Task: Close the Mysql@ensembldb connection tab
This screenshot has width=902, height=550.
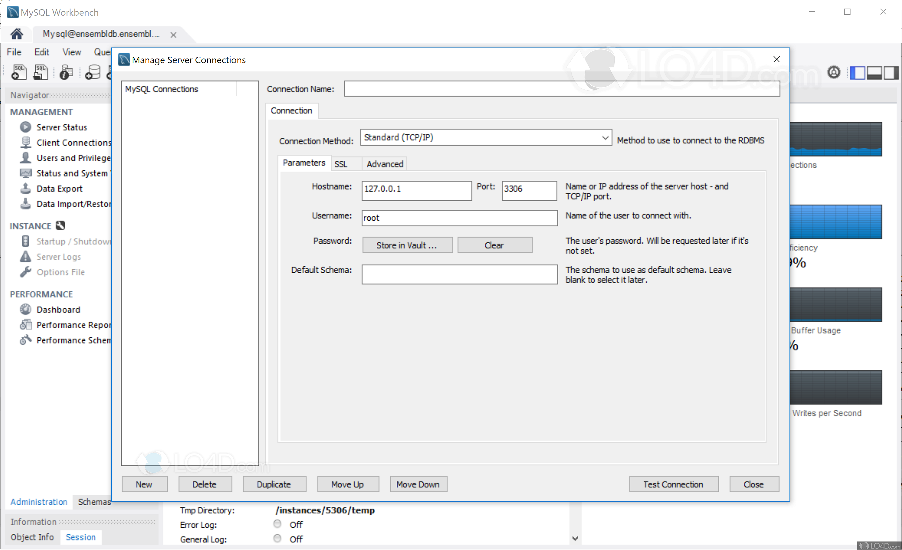Action: point(174,35)
